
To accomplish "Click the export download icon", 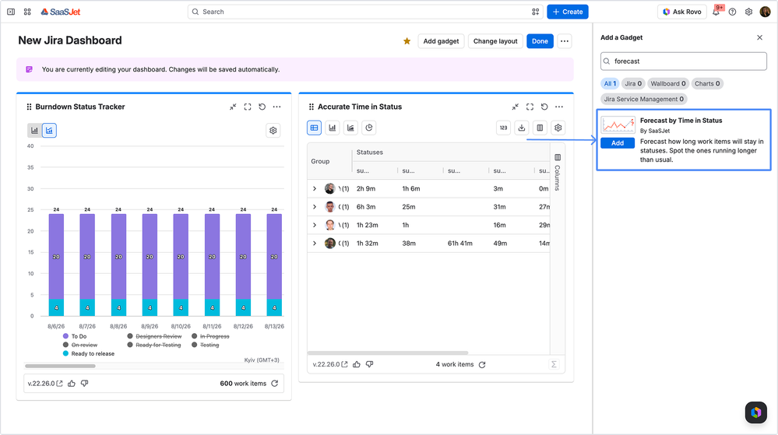I will [x=522, y=128].
